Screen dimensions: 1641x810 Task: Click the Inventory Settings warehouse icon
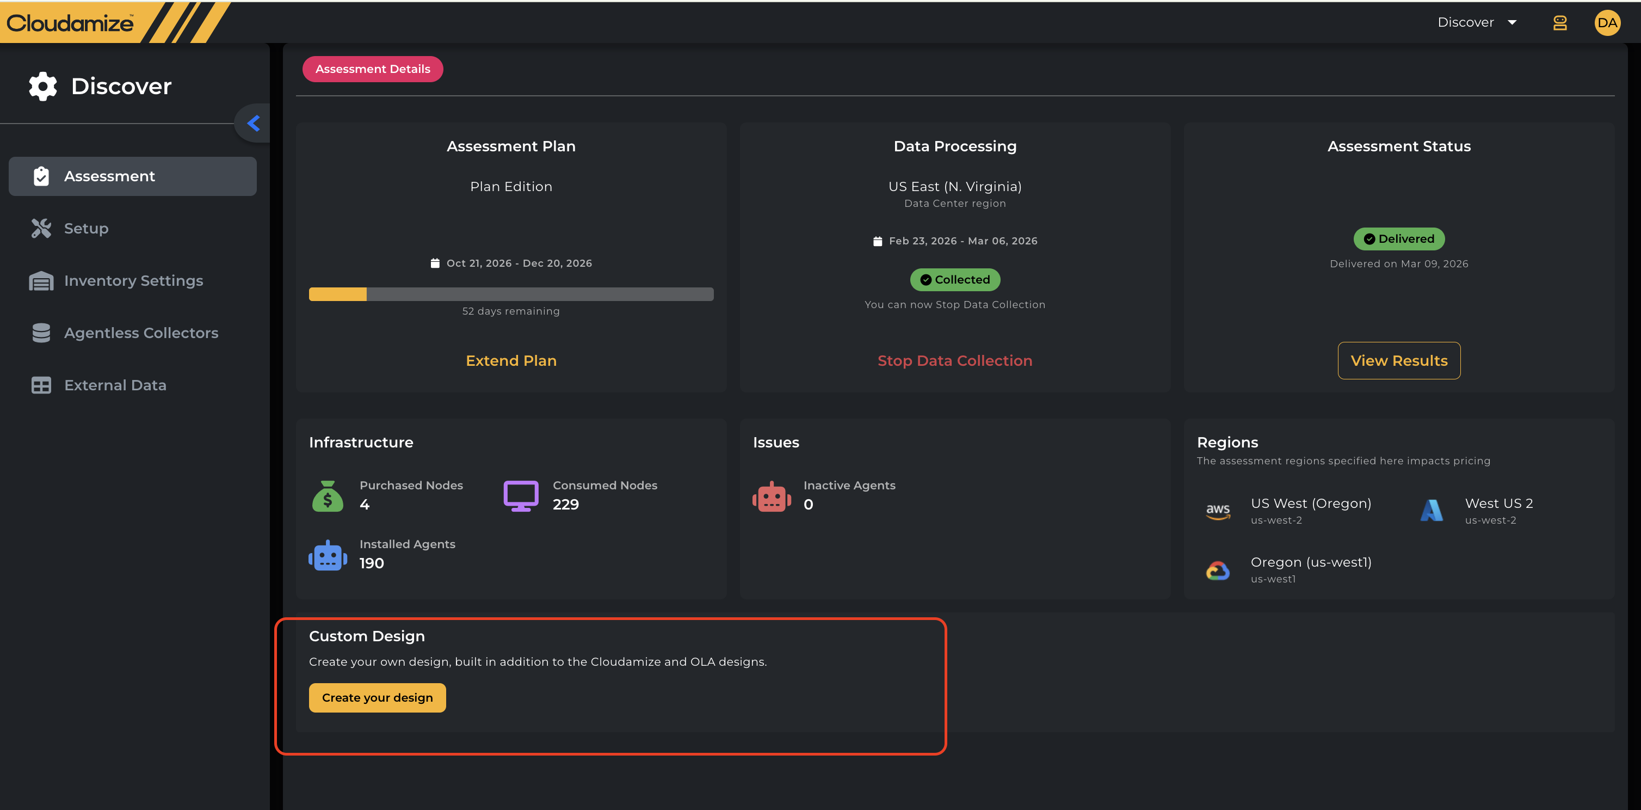coord(41,280)
